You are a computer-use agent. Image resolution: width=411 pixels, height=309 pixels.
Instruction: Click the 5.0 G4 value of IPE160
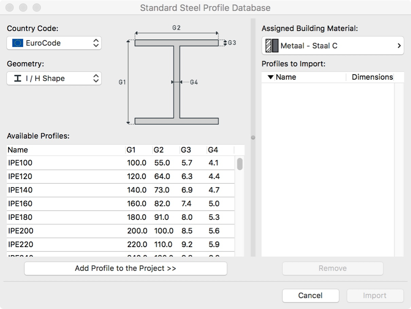tap(214, 204)
